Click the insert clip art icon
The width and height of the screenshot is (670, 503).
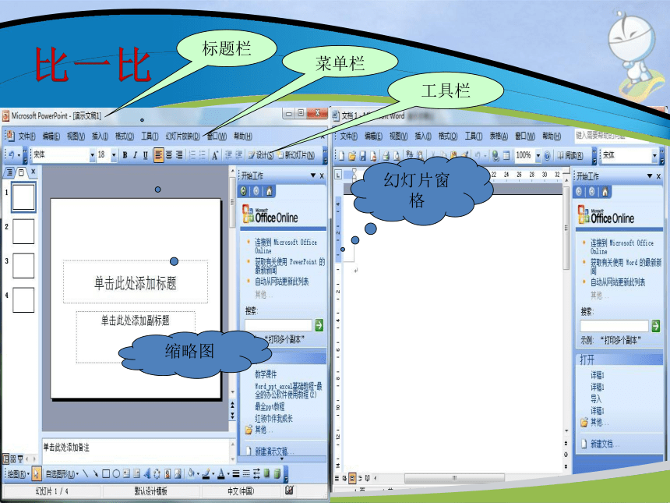[x=167, y=473]
